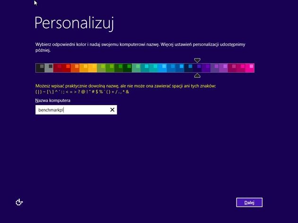Click the yellow text starting "Możesz wpisać praktycznie"
The height and width of the screenshot is (223, 298).
click(126, 89)
